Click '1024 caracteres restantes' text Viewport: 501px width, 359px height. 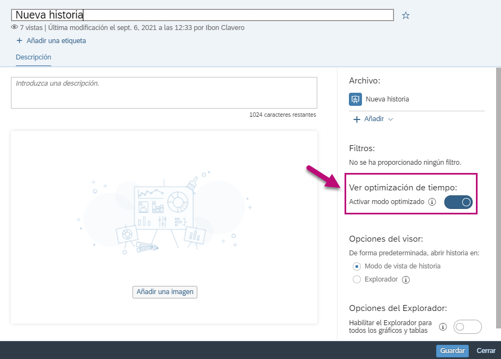click(283, 115)
